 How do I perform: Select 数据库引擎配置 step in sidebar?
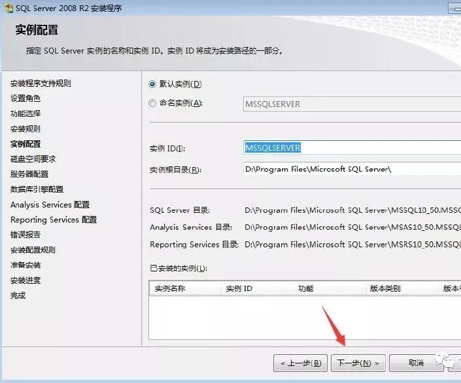click(x=37, y=189)
